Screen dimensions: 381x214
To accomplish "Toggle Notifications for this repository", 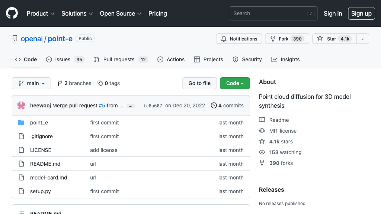I will 239,39.
